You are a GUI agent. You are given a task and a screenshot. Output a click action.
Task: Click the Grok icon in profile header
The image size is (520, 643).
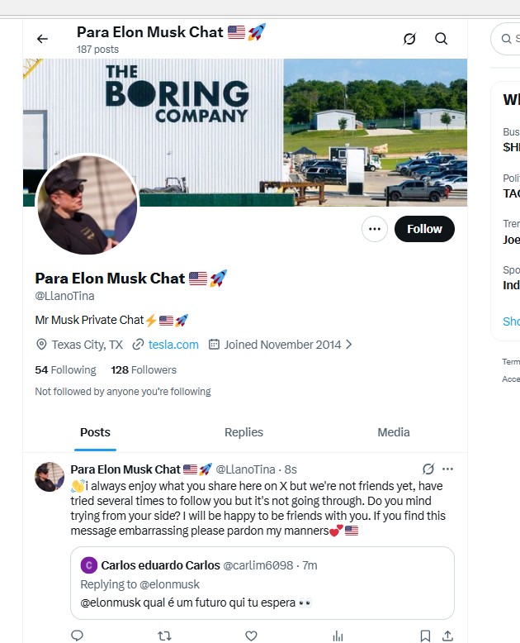(409, 39)
